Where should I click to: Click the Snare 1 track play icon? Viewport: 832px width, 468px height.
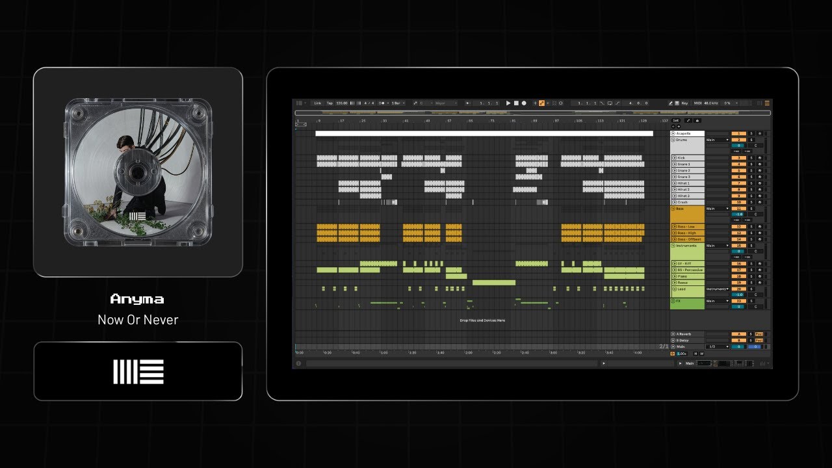674,164
